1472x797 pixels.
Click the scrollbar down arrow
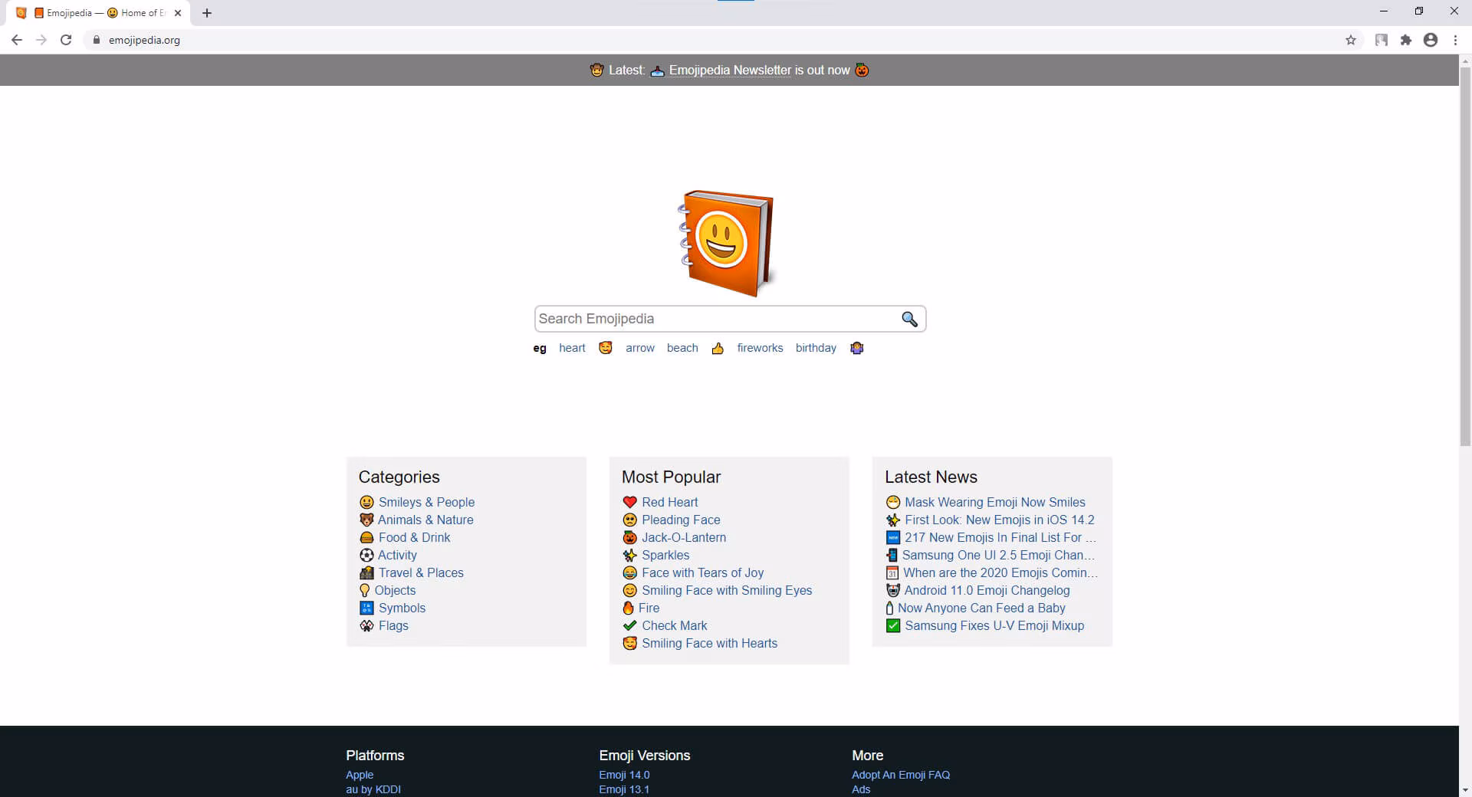click(1465, 790)
